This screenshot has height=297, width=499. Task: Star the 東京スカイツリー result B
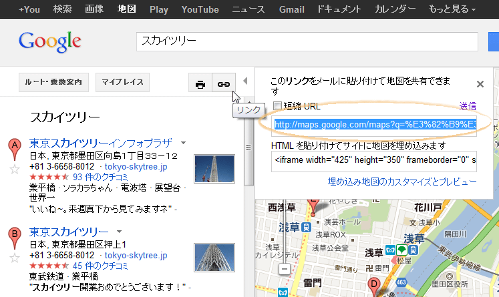click(x=15, y=258)
